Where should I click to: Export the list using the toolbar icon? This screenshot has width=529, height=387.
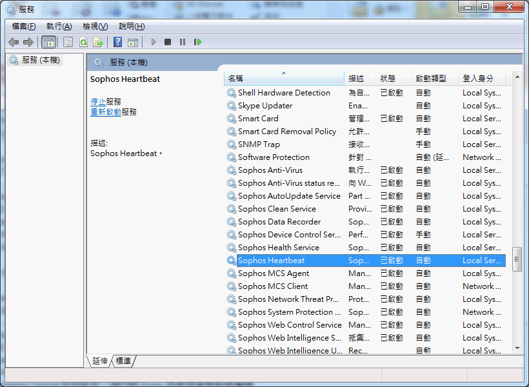tap(98, 42)
